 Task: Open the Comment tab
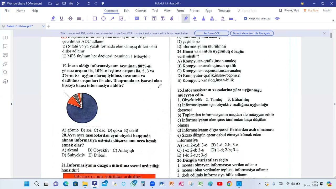tap(111, 10)
